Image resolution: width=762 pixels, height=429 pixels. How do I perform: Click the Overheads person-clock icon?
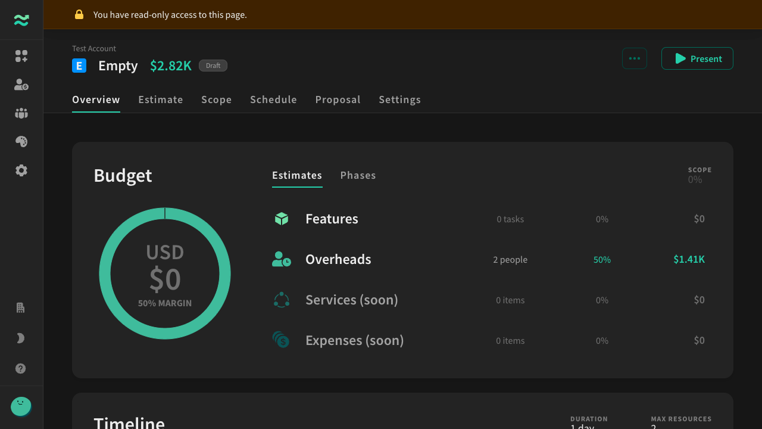[282, 259]
